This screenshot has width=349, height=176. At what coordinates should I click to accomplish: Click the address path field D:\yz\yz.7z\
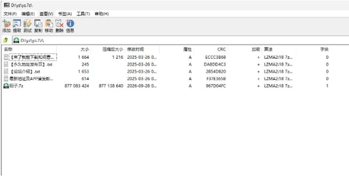point(180,40)
